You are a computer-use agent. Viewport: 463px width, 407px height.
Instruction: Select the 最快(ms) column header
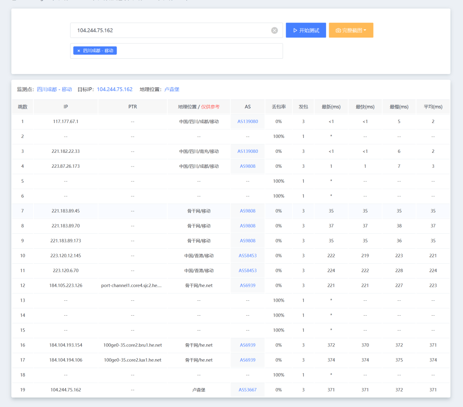click(x=365, y=107)
